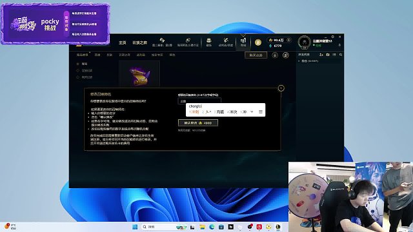Open Microsoft Store from the taskbar
Screen dimensions: 413x232
coord(221,227)
